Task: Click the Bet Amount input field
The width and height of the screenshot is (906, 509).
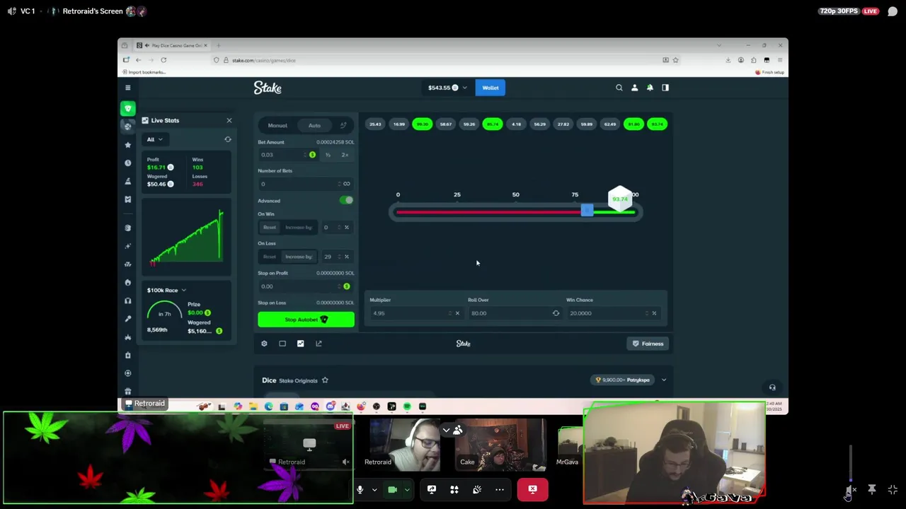Action: point(283,155)
